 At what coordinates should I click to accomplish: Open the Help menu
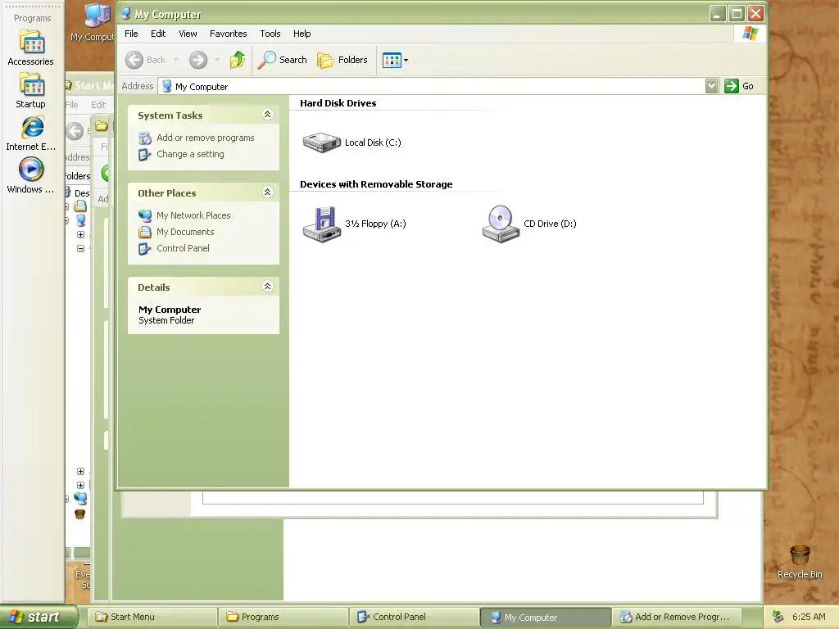pos(302,34)
